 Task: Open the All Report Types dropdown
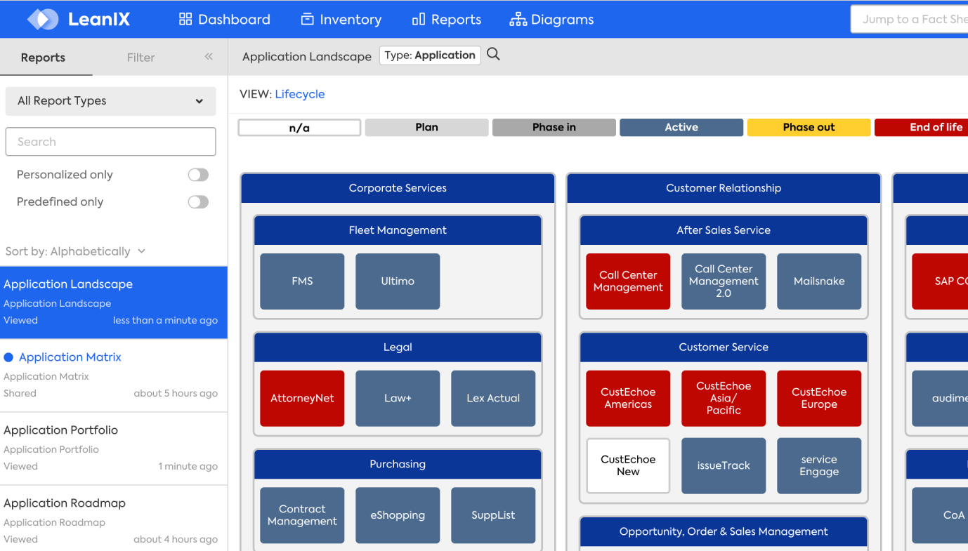click(x=110, y=101)
